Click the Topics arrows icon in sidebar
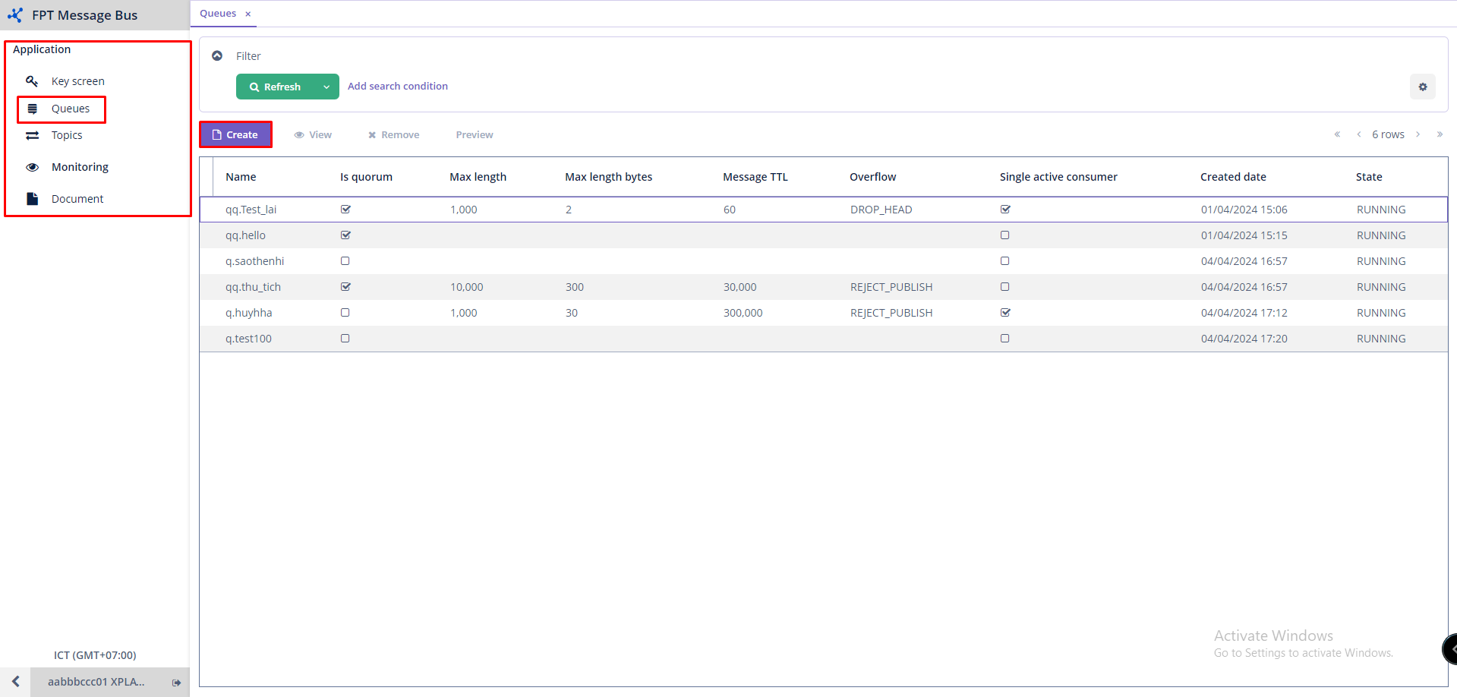Screen dimensions: 1457x697 click(x=32, y=135)
